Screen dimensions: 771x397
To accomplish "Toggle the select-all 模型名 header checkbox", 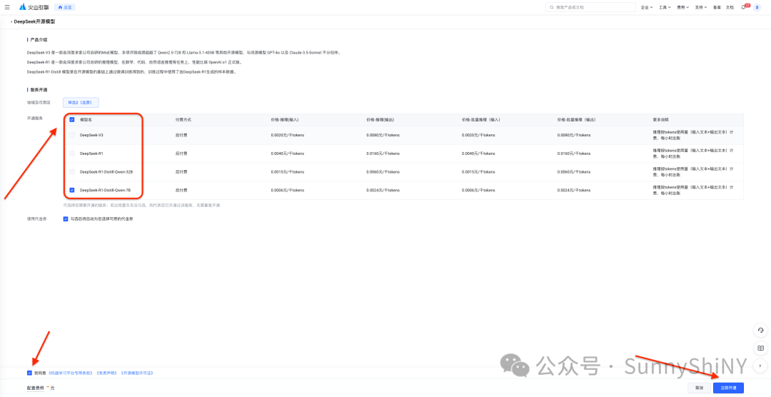I will pyautogui.click(x=72, y=119).
